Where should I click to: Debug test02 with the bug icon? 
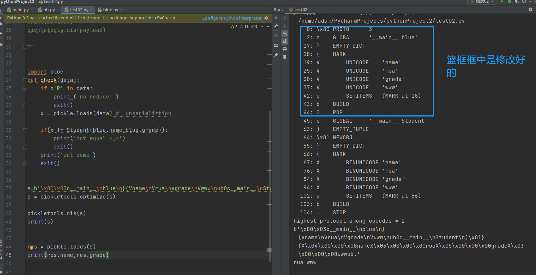coord(510,1)
